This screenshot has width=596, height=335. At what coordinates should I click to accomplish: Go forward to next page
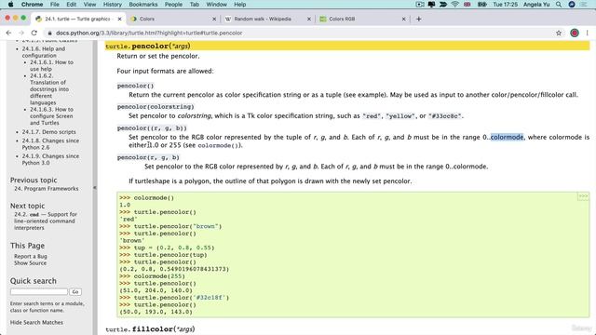[x=21, y=33]
